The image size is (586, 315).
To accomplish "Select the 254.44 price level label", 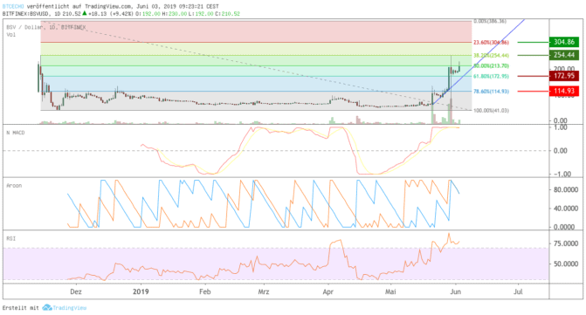I will tap(563, 55).
